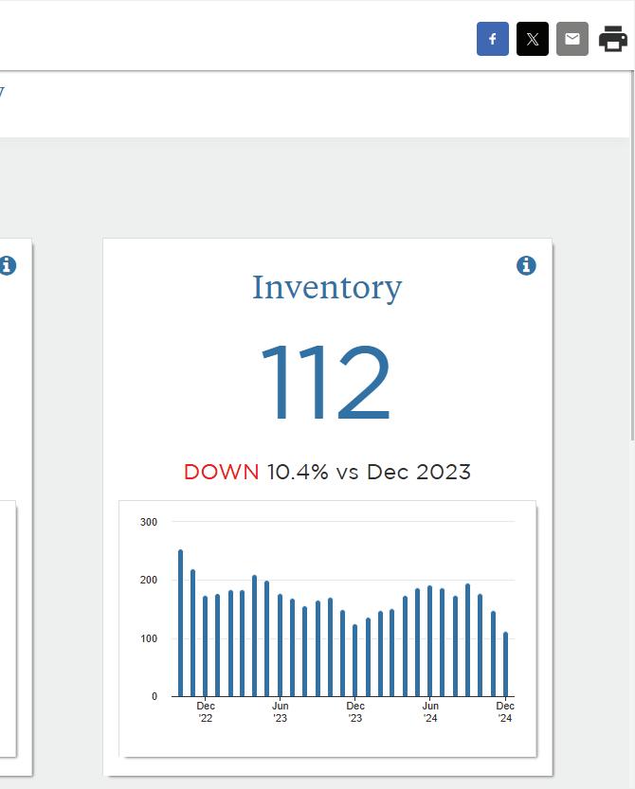
Task: Click the 300 y-axis label
Action: [x=149, y=522]
